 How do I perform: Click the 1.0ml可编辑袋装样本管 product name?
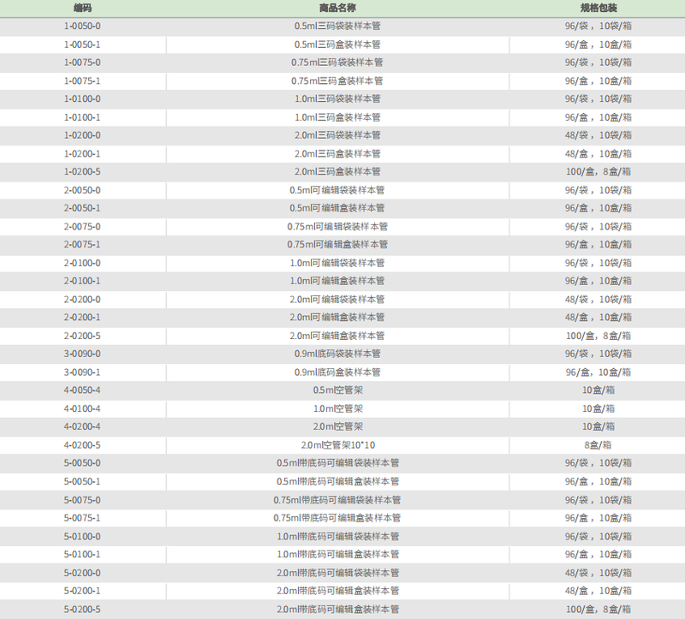click(x=337, y=263)
